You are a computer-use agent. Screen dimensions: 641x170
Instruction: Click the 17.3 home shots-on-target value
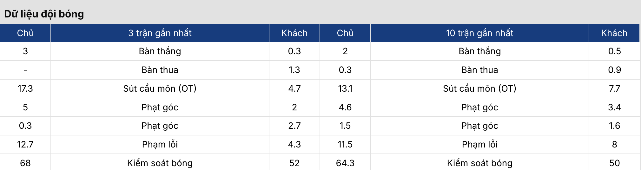click(x=25, y=88)
